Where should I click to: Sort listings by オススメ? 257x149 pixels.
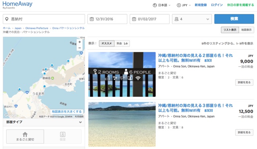pyautogui.click(x=106, y=43)
